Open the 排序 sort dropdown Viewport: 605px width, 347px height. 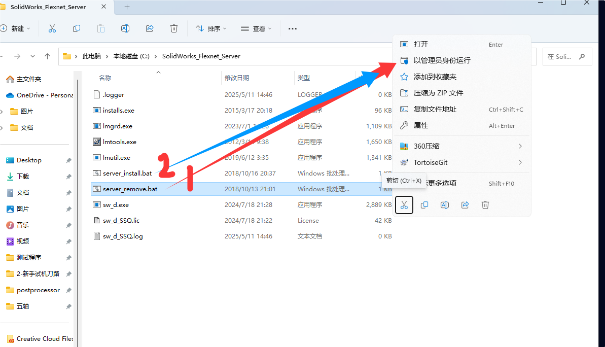point(211,28)
